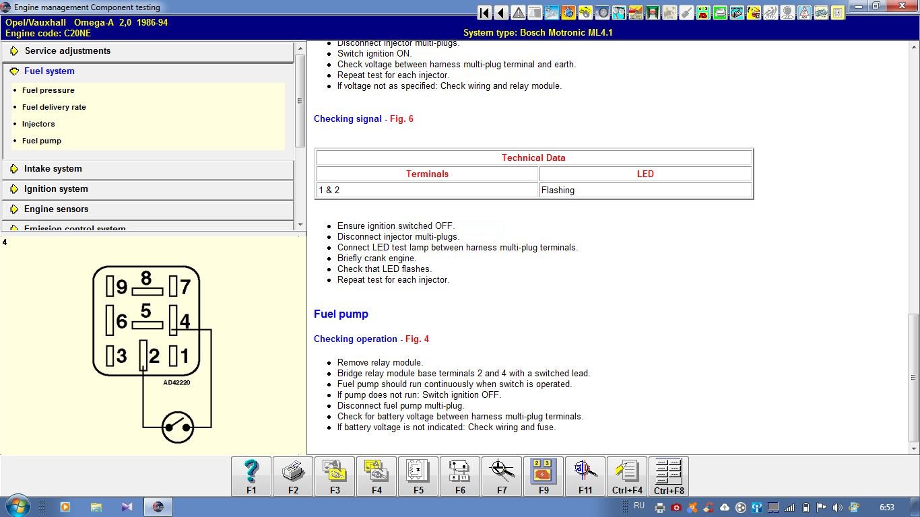Open the Windows Start menu
Image resolution: width=920 pixels, height=517 pixels.
[17, 507]
